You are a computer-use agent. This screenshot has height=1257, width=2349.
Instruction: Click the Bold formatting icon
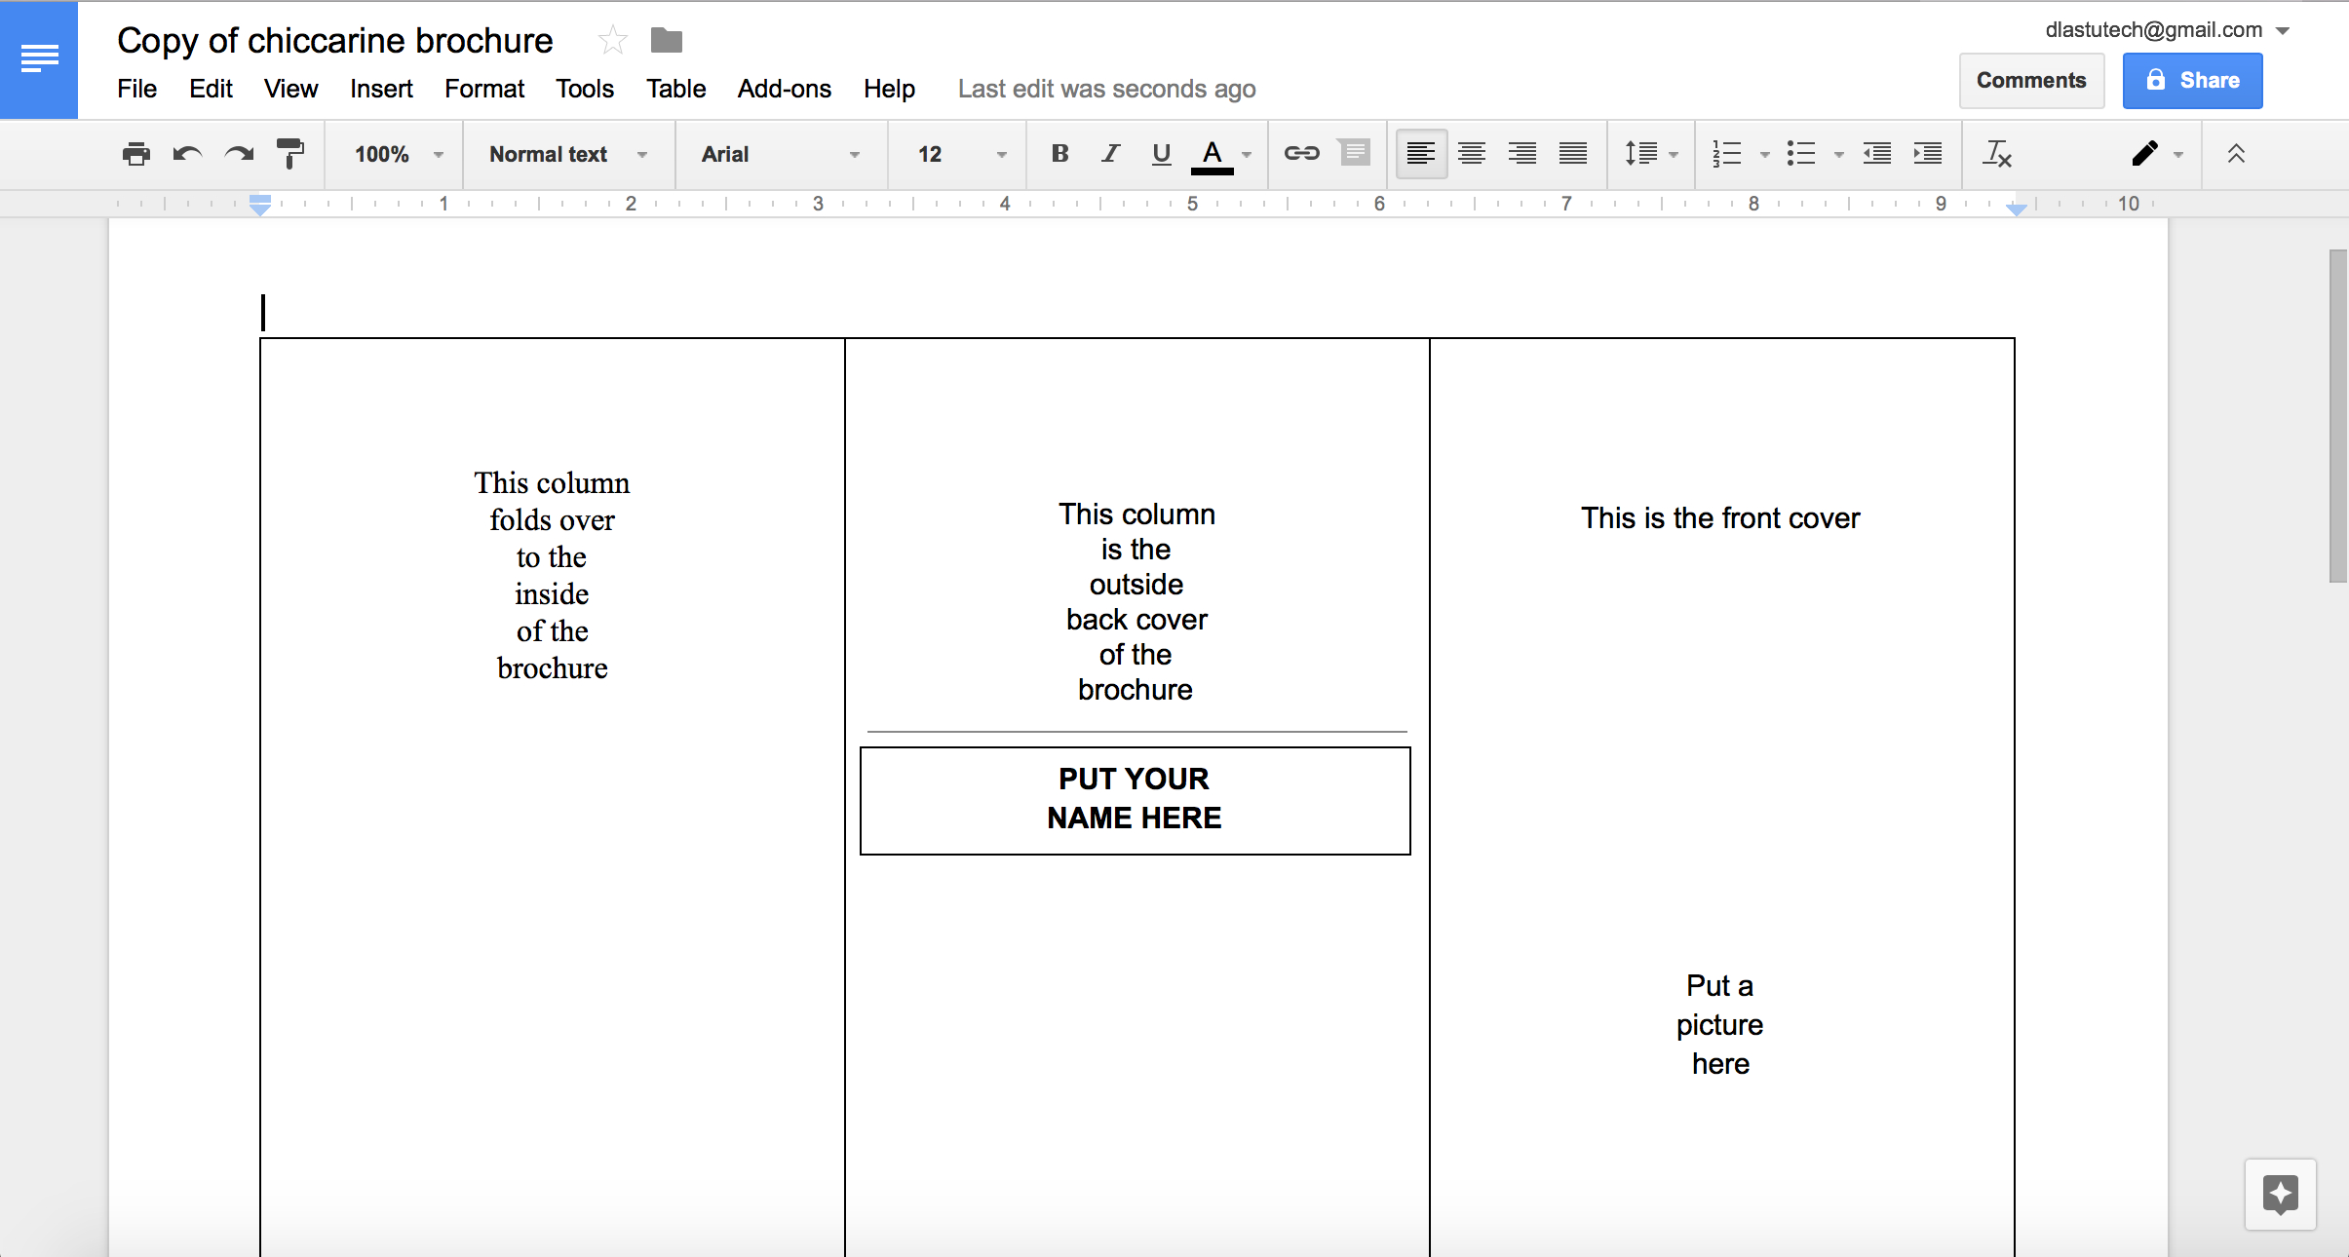[1057, 155]
